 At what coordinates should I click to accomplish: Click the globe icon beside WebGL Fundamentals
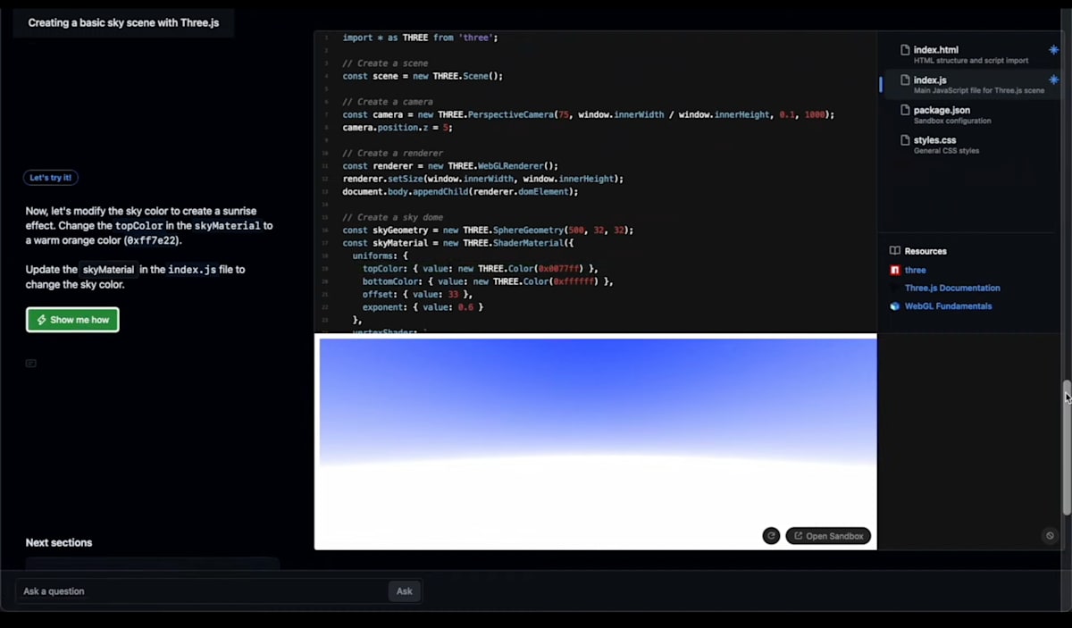[894, 306]
